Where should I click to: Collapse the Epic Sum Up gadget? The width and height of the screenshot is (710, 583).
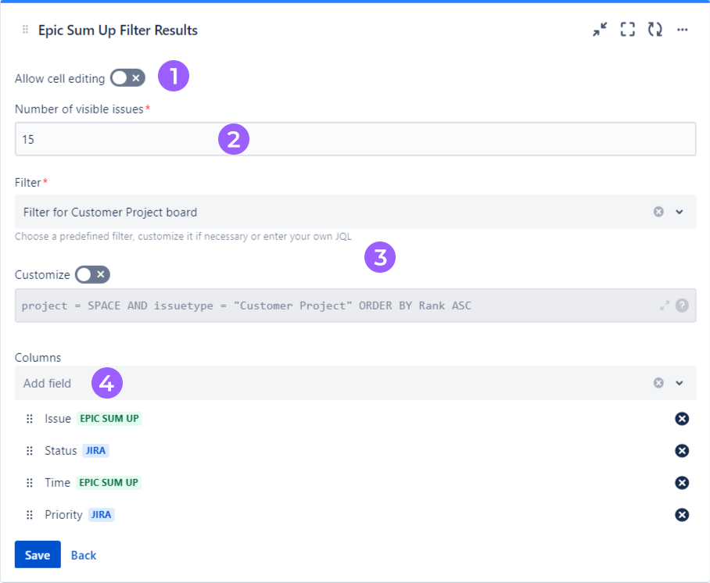pyautogui.click(x=600, y=29)
